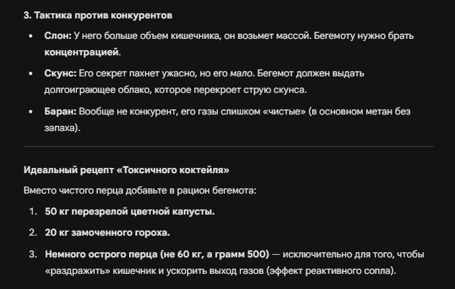Screen dimensions: 455x289
Task: Click the phrase "эффект реактивного сопла"
Action: point(329,271)
